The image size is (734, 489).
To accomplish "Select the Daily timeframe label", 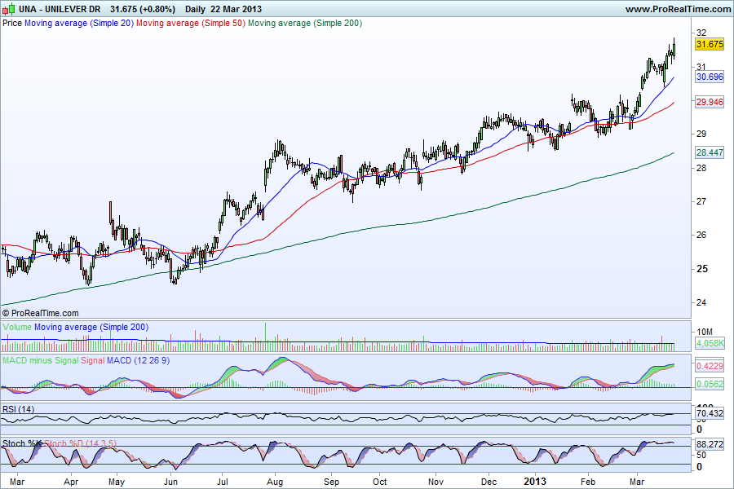I will click(195, 9).
